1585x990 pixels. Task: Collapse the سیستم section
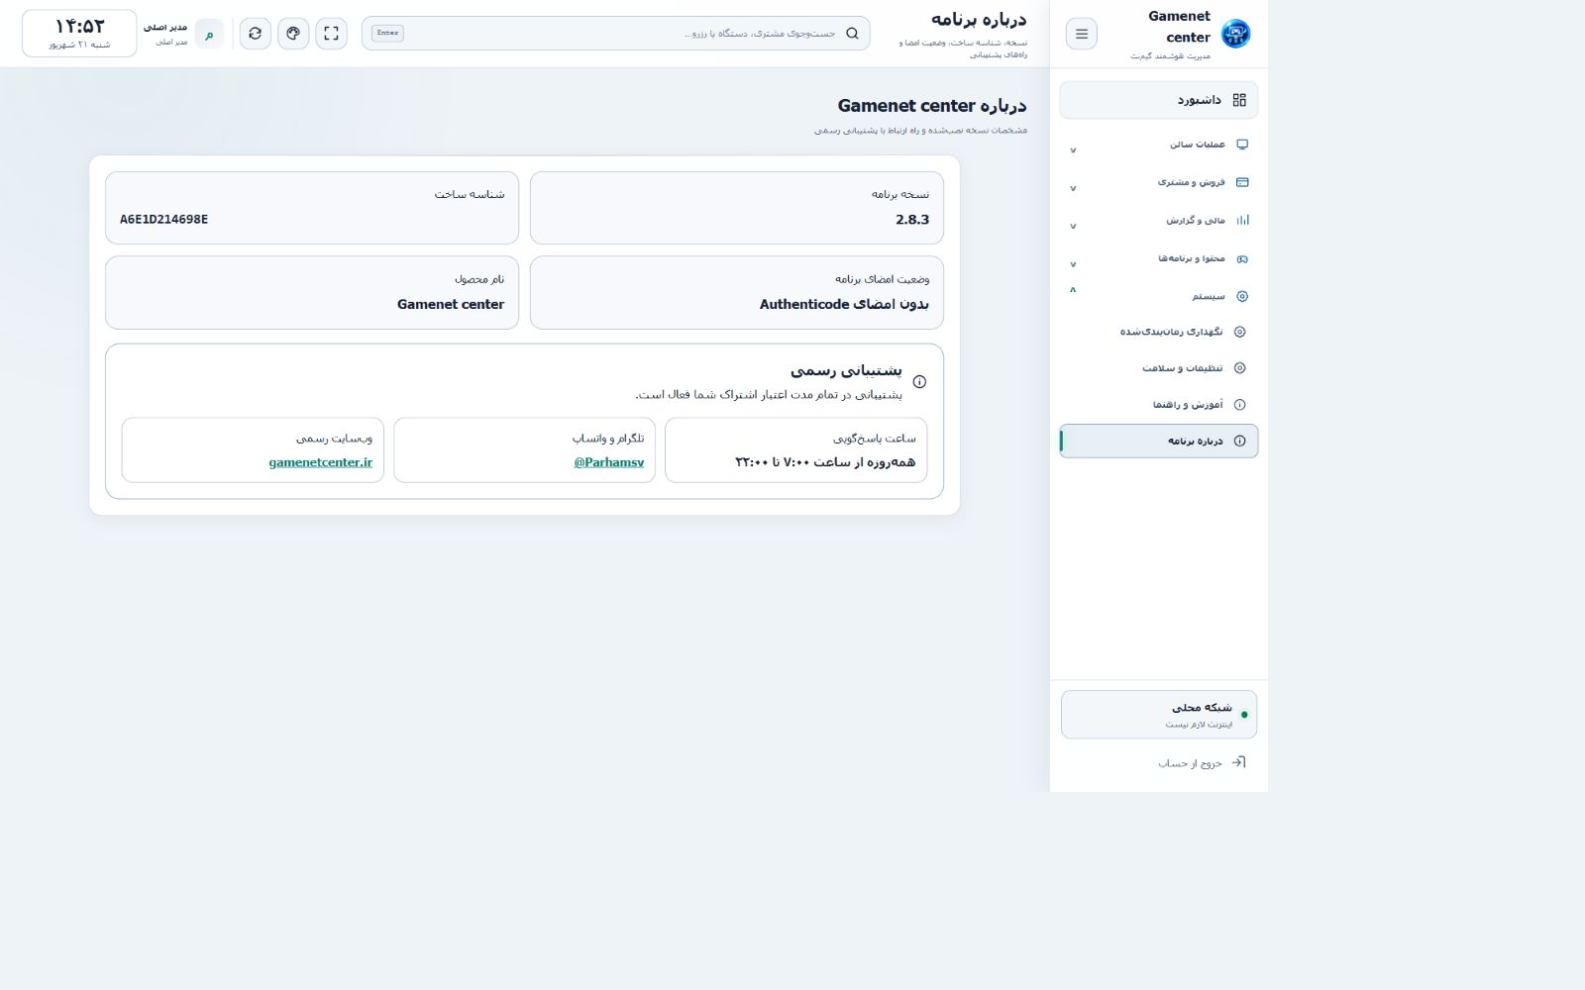[x=1159, y=296]
